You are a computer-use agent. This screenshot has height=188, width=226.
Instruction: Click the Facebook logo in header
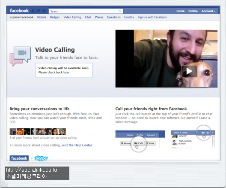(x=19, y=11)
